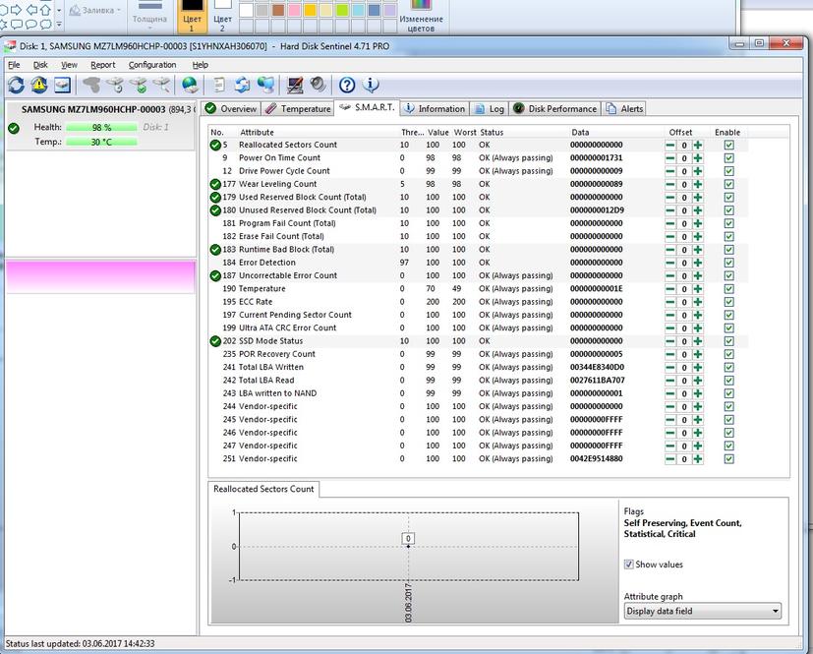
Task: Click the refresh icon with yellow warning triangle
Action: tap(39, 85)
